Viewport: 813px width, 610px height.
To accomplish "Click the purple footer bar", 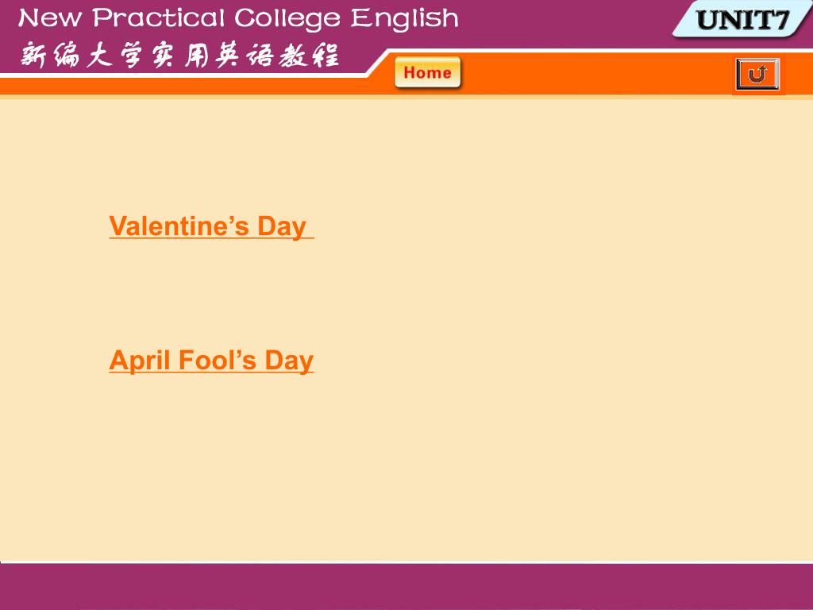I will 406,586.
